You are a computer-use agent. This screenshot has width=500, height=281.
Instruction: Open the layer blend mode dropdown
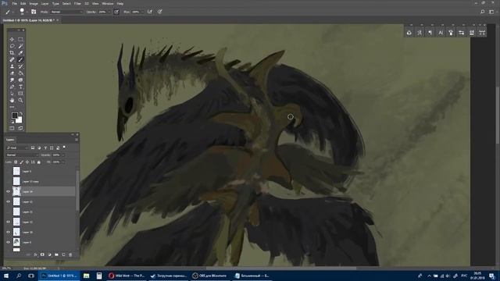pos(22,155)
